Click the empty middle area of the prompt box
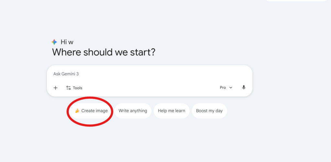Viewport: 331px width, 162px height. pos(149,81)
